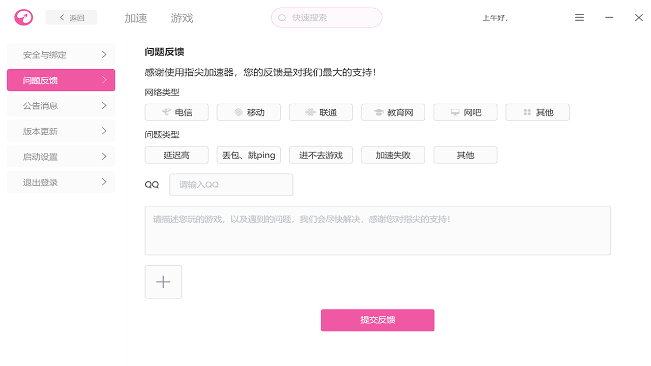651x366 pixels.
Task: Expand the 版本更新 section
Action: point(61,131)
